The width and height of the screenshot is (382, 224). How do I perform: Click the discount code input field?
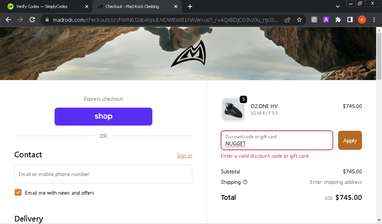pos(277,140)
